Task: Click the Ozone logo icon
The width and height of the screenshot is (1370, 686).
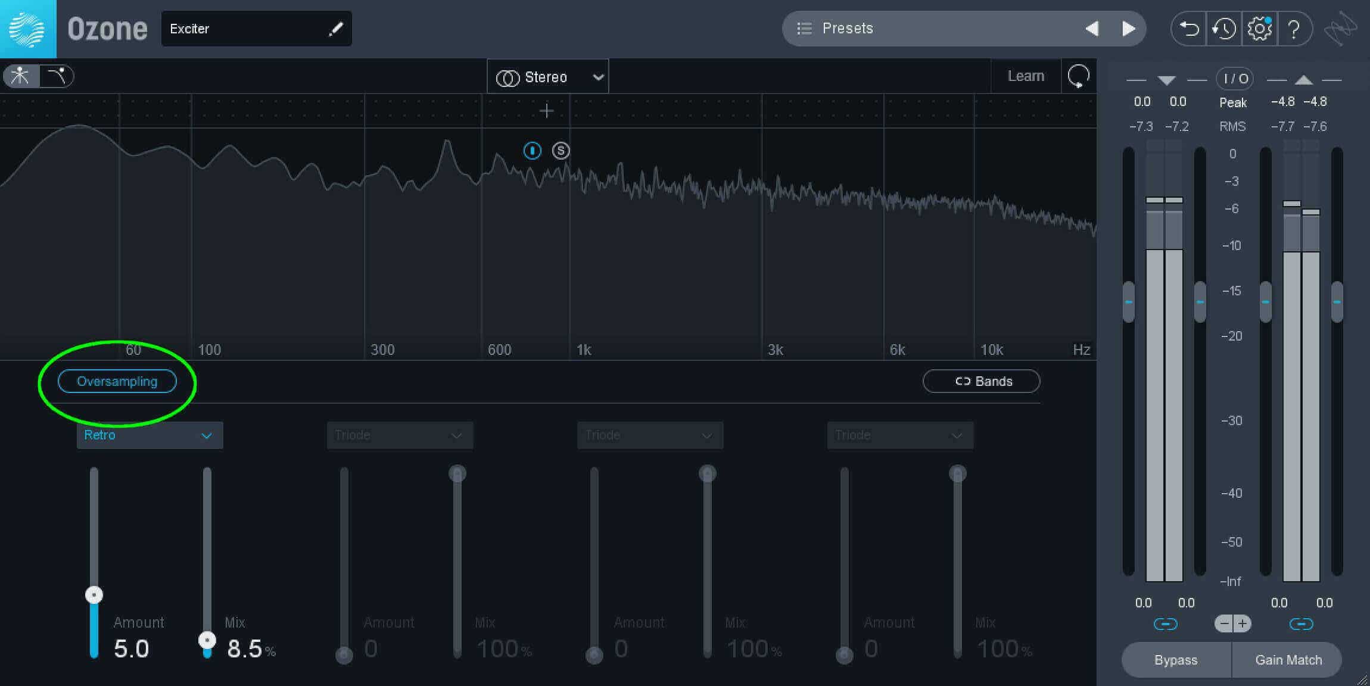Action: tap(27, 29)
